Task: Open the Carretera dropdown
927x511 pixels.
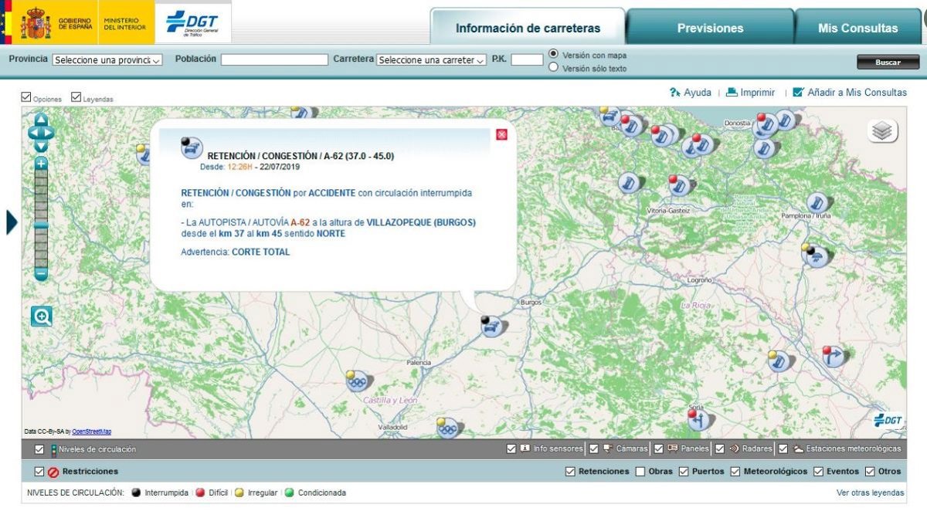Action: coord(431,59)
